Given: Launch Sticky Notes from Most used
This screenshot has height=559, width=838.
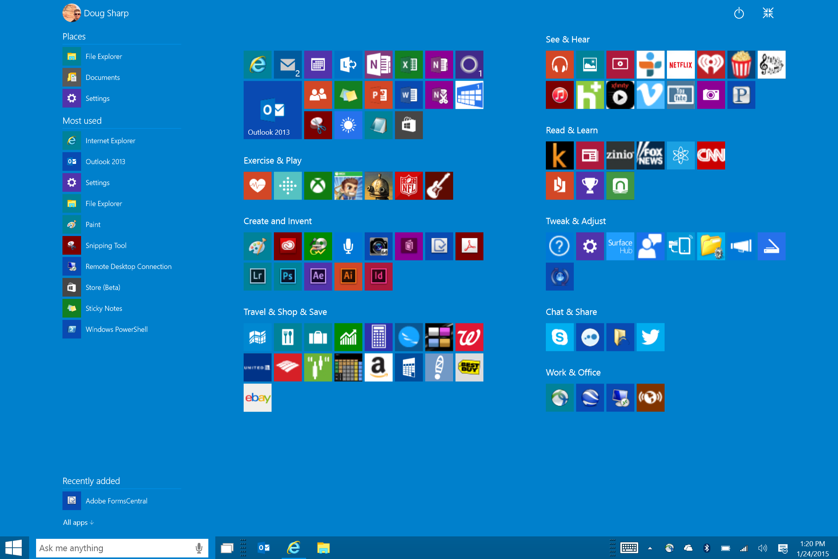Looking at the screenshot, I should 122,308.
